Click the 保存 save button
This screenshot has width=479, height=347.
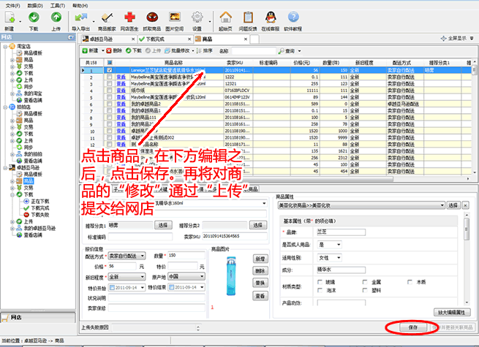click(413, 327)
